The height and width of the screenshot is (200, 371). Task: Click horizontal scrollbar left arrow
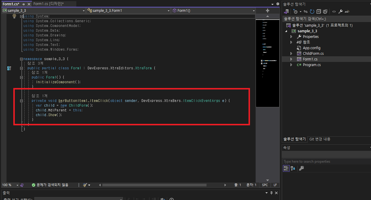(100, 185)
